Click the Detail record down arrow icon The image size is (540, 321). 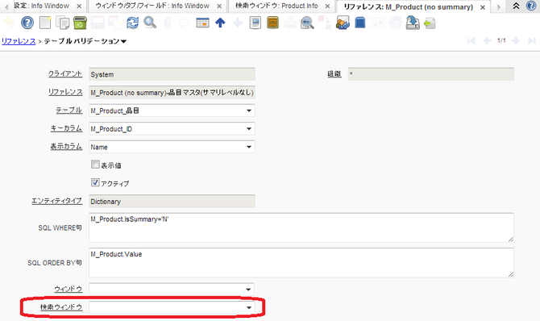tap(238, 23)
